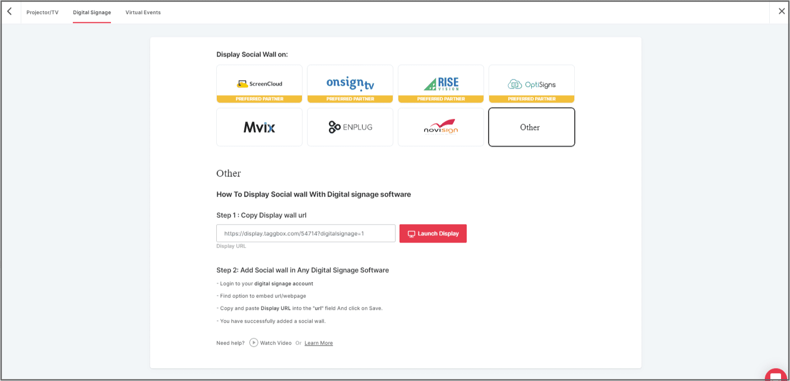Select the Other signage option
Image resolution: width=790 pixels, height=381 pixels.
[532, 127]
